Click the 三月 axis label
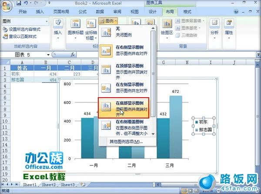261x194 pixels. (170, 165)
